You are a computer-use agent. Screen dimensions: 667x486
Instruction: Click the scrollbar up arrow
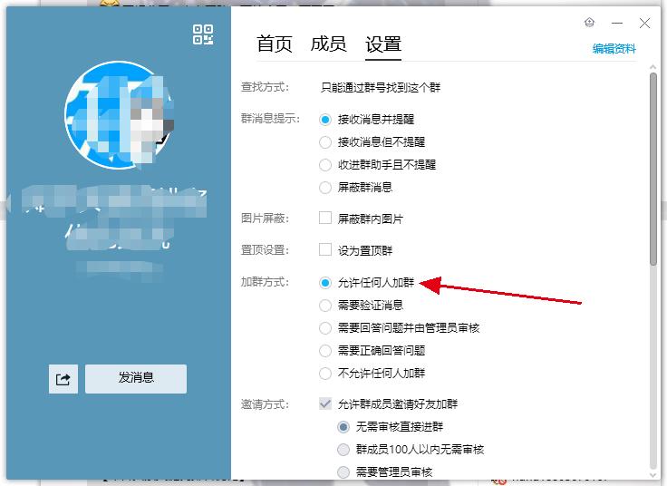coord(653,67)
